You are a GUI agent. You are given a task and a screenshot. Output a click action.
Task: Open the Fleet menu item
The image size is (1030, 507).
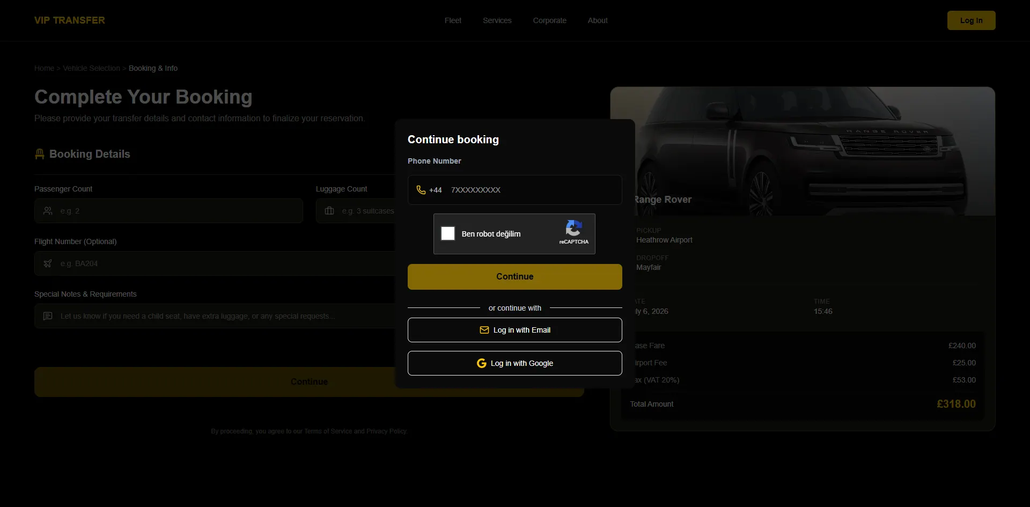(x=453, y=20)
